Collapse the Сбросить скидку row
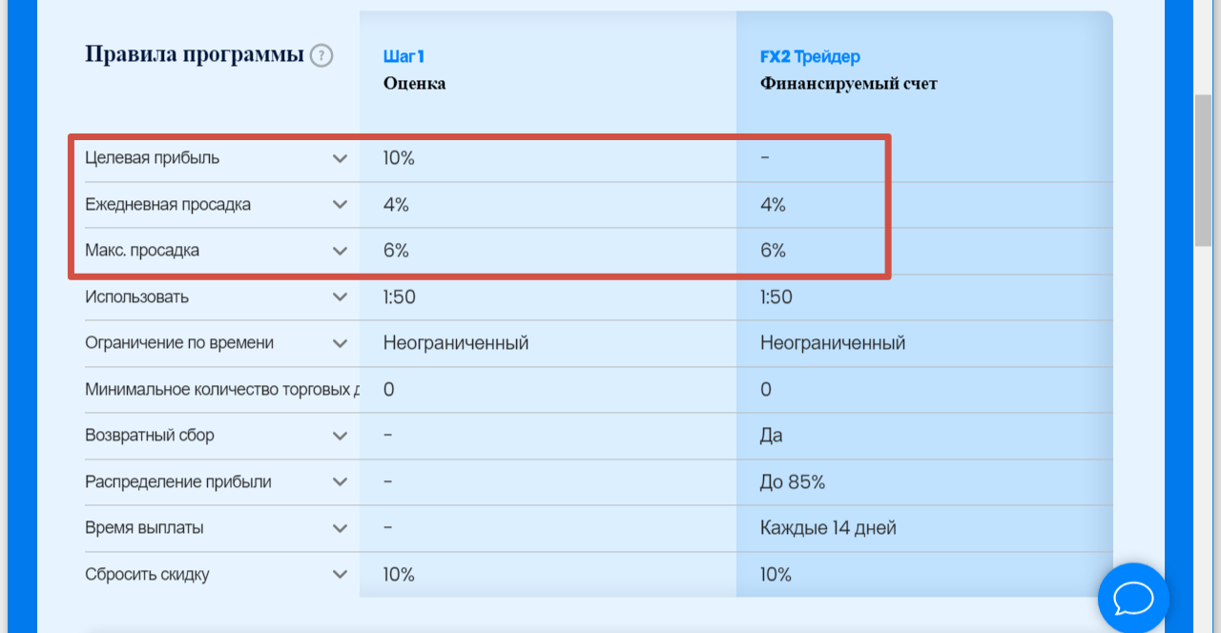This screenshot has width=1221, height=633. 340,574
